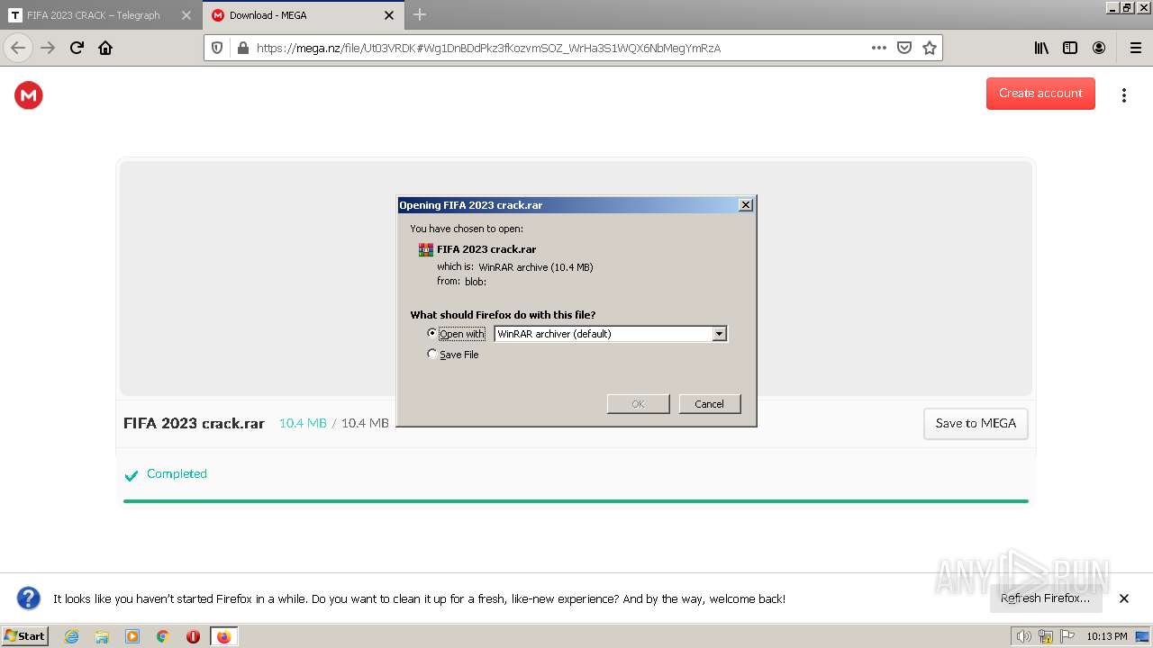Open a new tab with plus
Screen dimensions: 1153x648
[x=420, y=14]
